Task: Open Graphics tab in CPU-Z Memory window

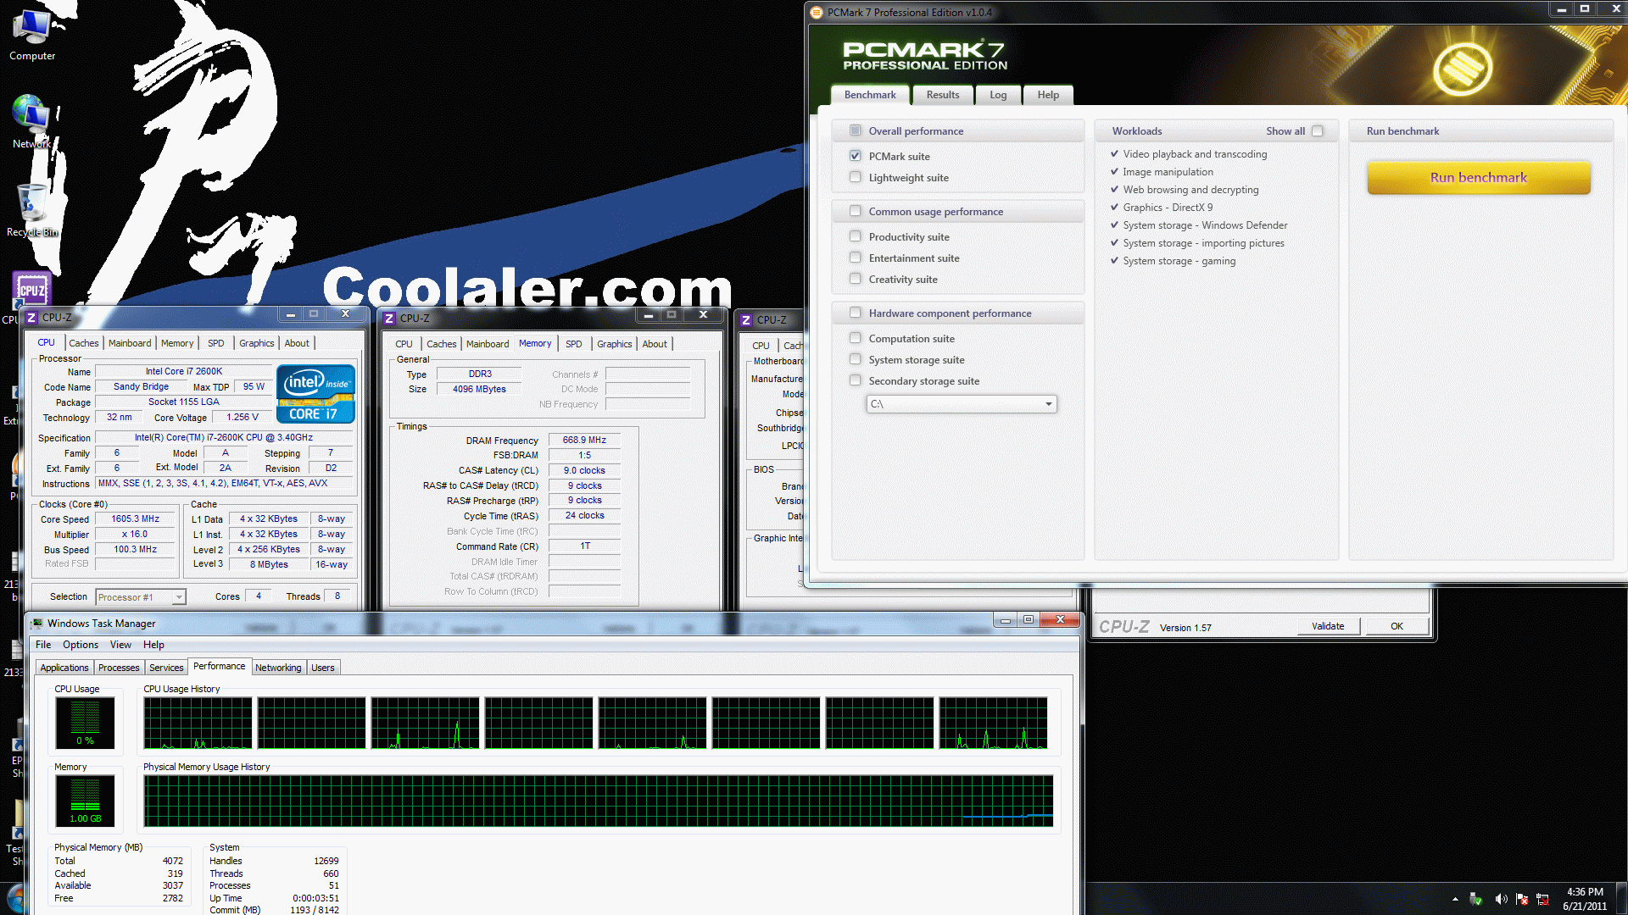Action: (615, 344)
